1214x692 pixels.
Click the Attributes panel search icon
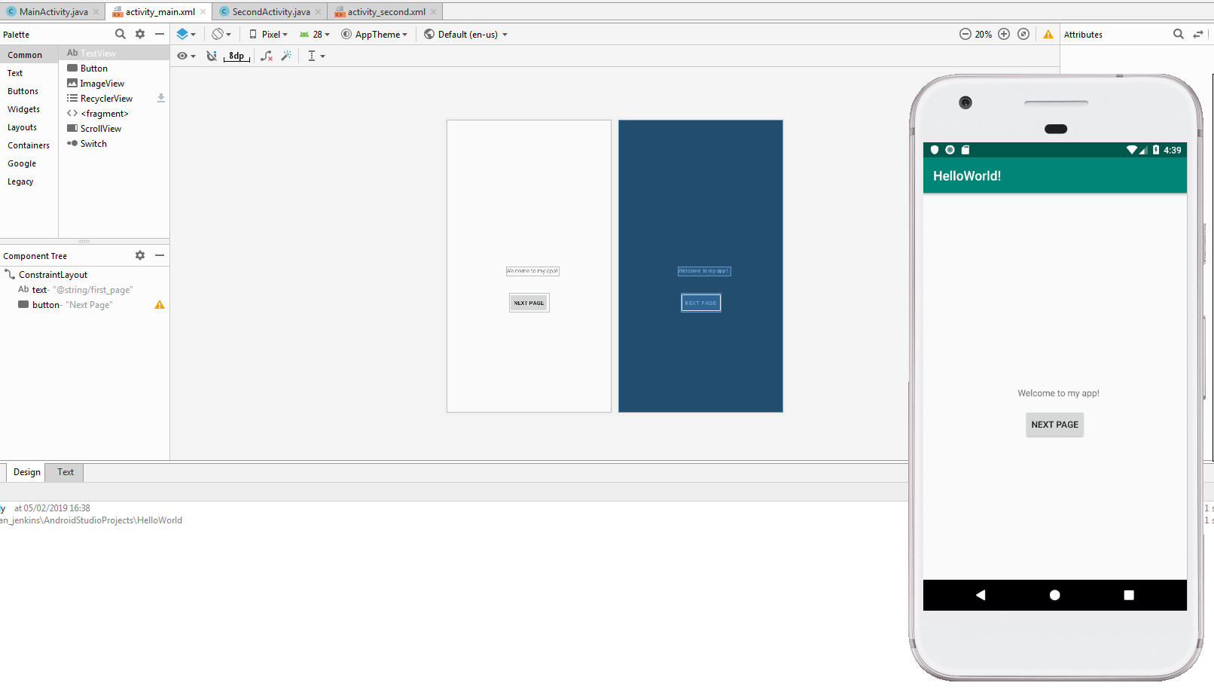1179,34
